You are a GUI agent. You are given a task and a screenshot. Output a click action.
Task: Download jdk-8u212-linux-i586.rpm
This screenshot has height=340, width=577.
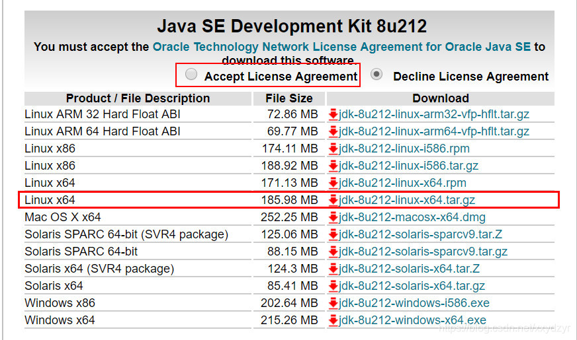point(404,149)
